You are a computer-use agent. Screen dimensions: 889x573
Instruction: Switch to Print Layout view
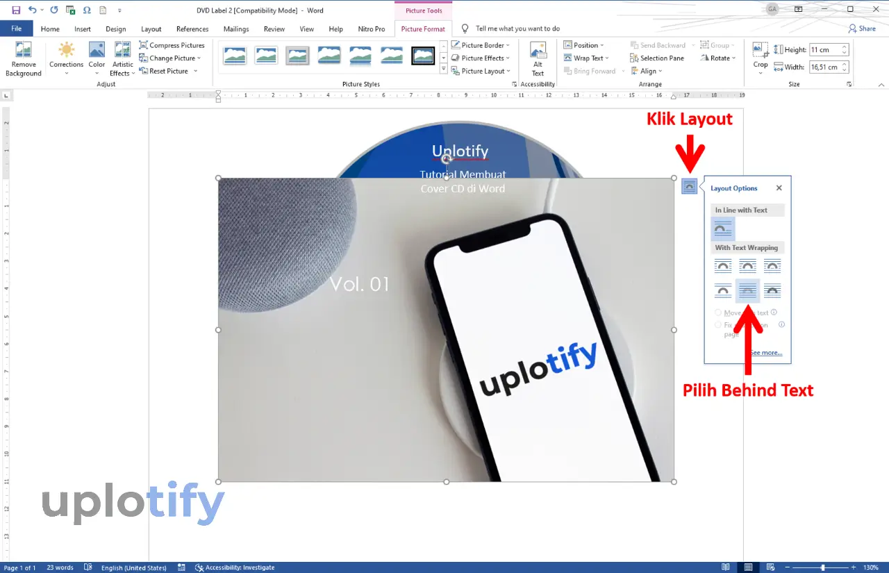click(749, 567)
